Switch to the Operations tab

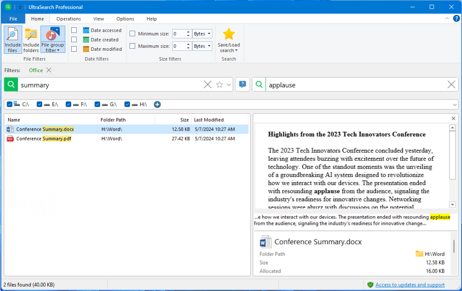pyautogui.click(x=69, y=19)
